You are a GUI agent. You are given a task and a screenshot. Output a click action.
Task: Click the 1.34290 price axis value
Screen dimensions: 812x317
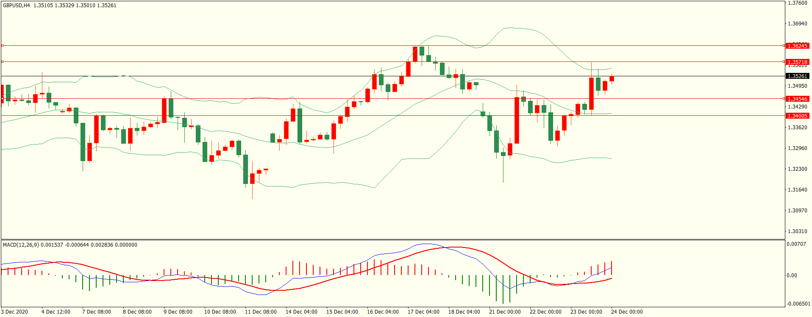pyautogui.click(x=797, y=107)
